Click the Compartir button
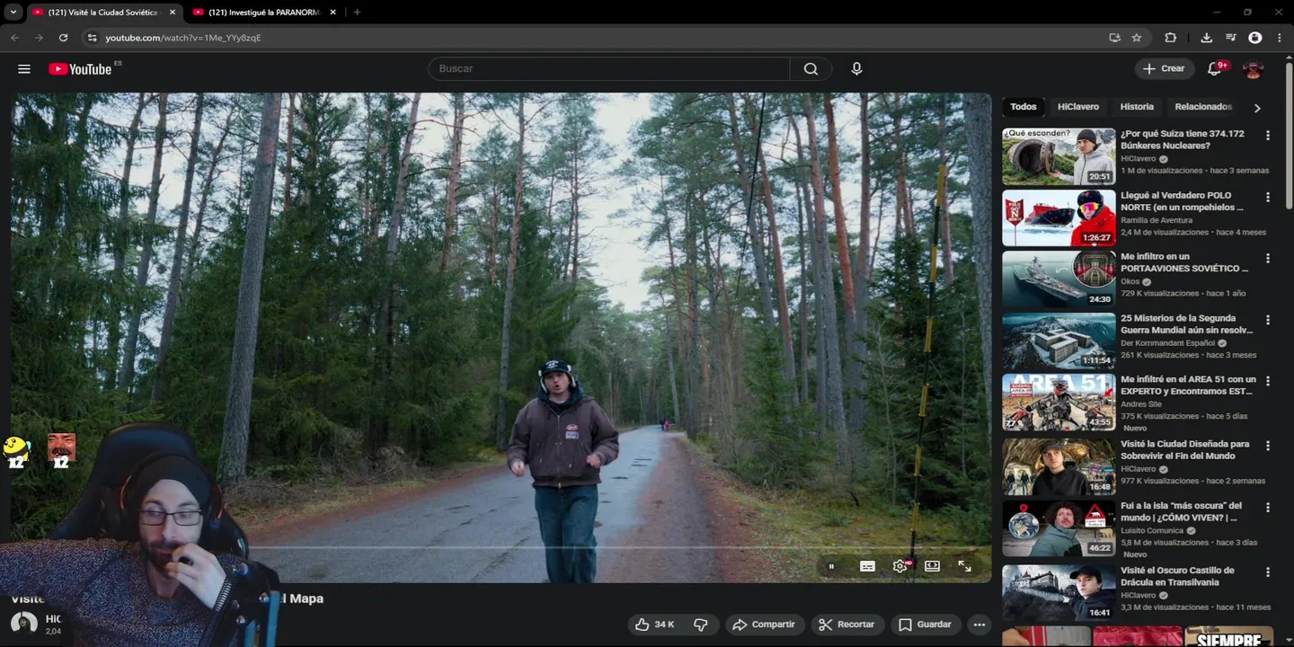The image size is (1294, 647). [x=765, y=625]
